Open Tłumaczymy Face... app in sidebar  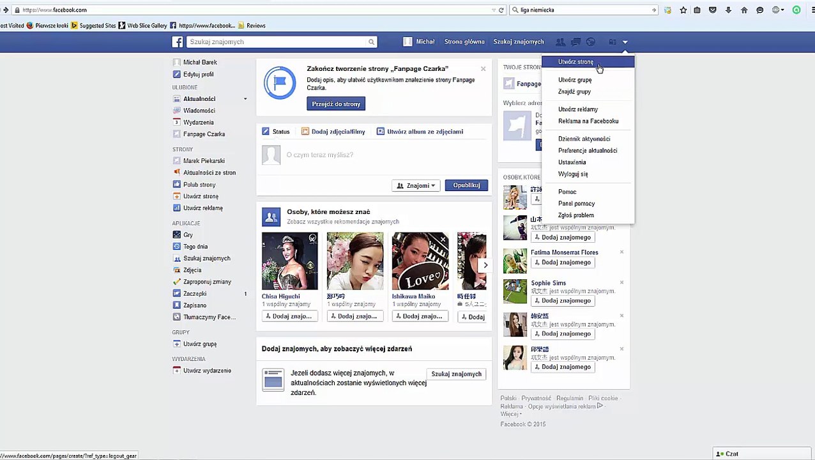click(x=209, y=318)
